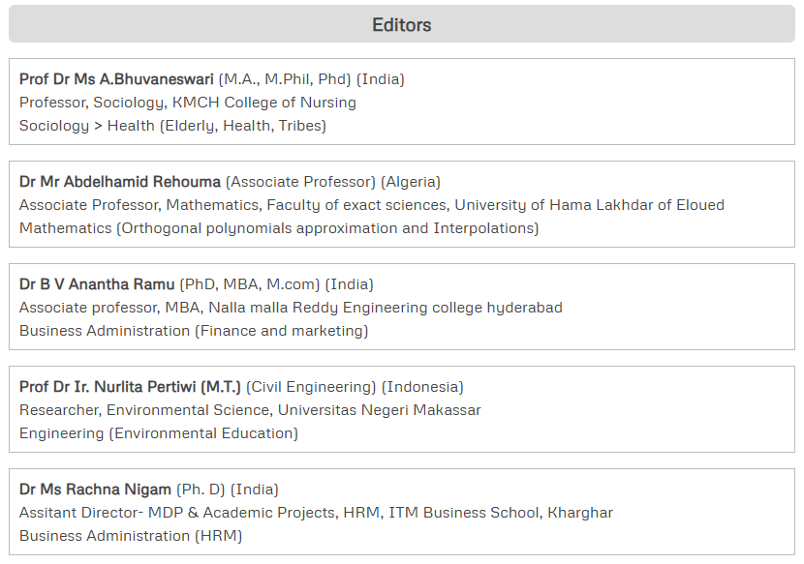This screenshot has width=804, height=564.
Task: Click the Universitas Negeri Makassar affiliation line
Action: [250, 410]
